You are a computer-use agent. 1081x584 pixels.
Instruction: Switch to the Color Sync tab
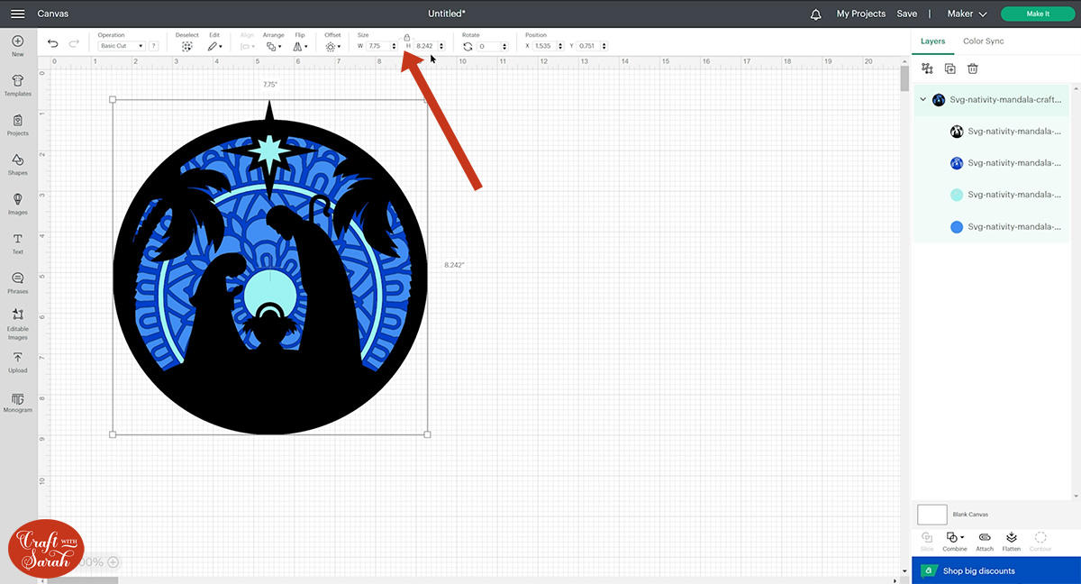(983, 41)
